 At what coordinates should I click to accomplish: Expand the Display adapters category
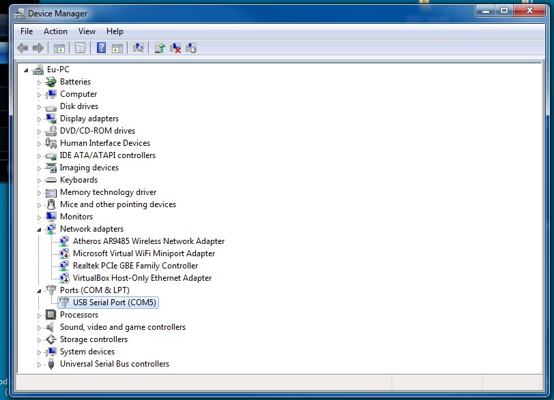point(39,119)
